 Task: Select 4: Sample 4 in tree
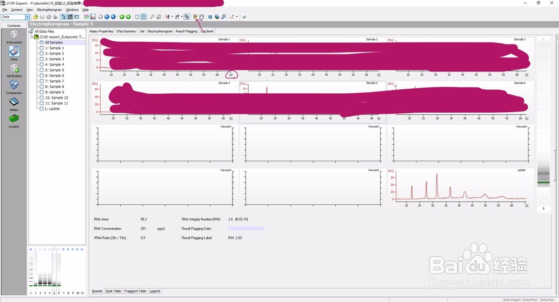point(54,64)
